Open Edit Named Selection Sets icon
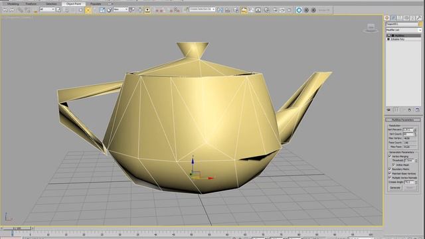This screenshot has height=239, width=425. [x=186, y=10]
